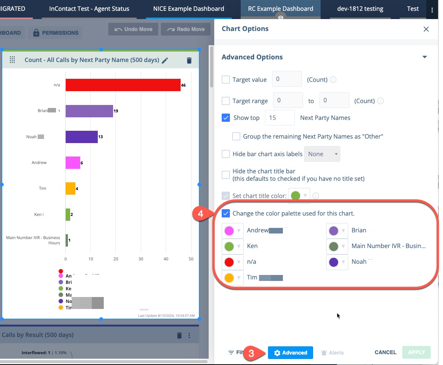This screenshot has width=443, height=365.
Task: Open the Advanced settings gear
Action: click(x=290, y=352)
